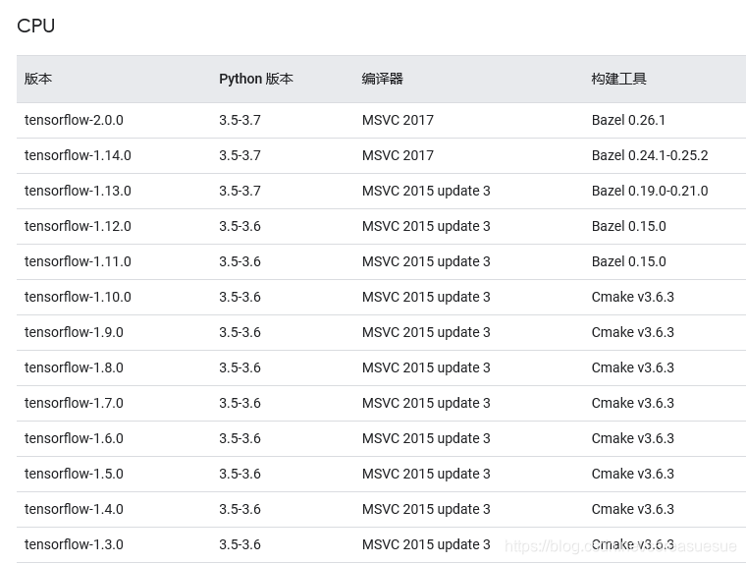The width and height of the screenshot is (746, 564).
Task: Select MSVC 2015 update 3 in tensorflow-1.13.0 row
Action: [426, 191]
